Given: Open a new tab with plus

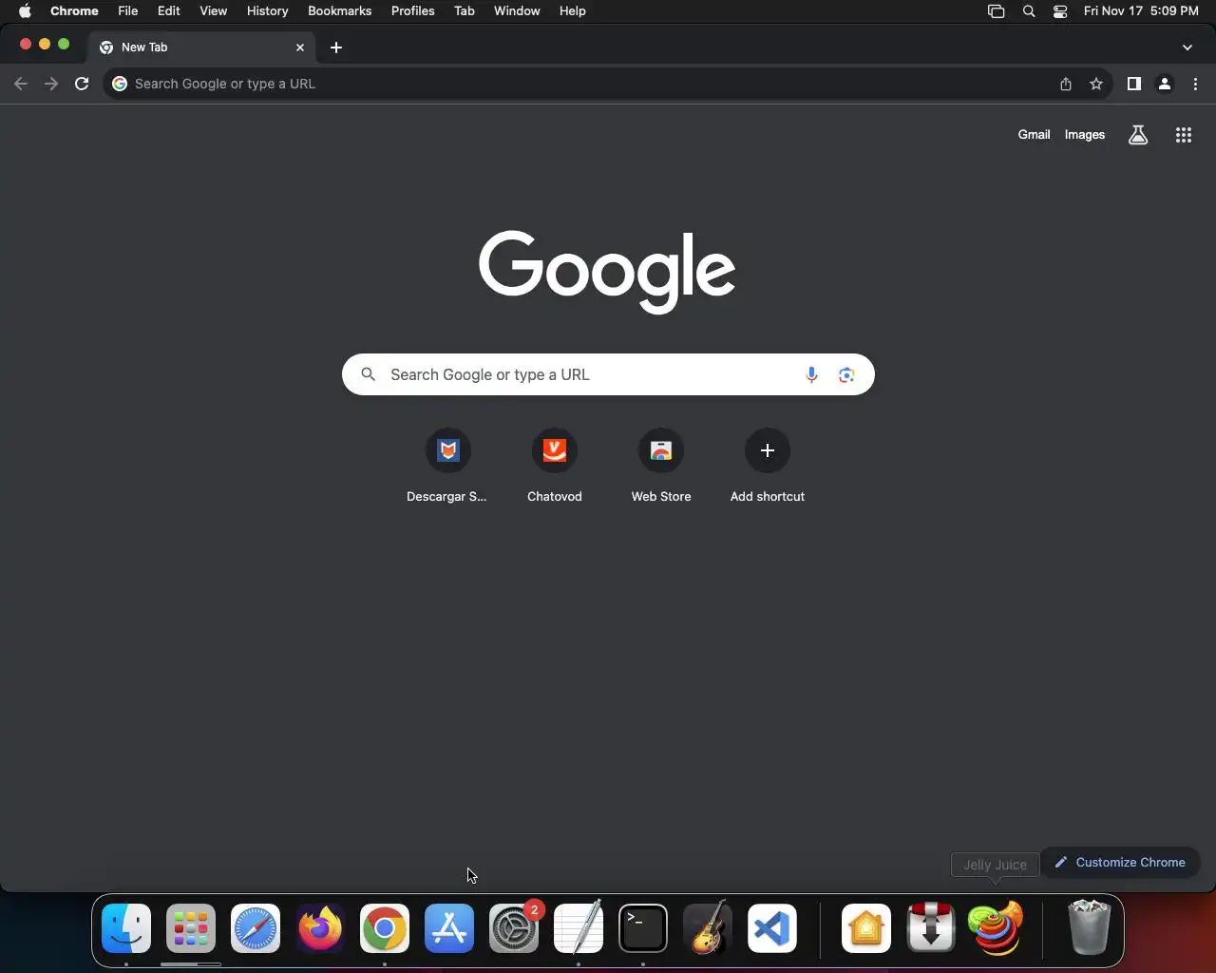Looking at the screenshot, I should pos(336,48).
